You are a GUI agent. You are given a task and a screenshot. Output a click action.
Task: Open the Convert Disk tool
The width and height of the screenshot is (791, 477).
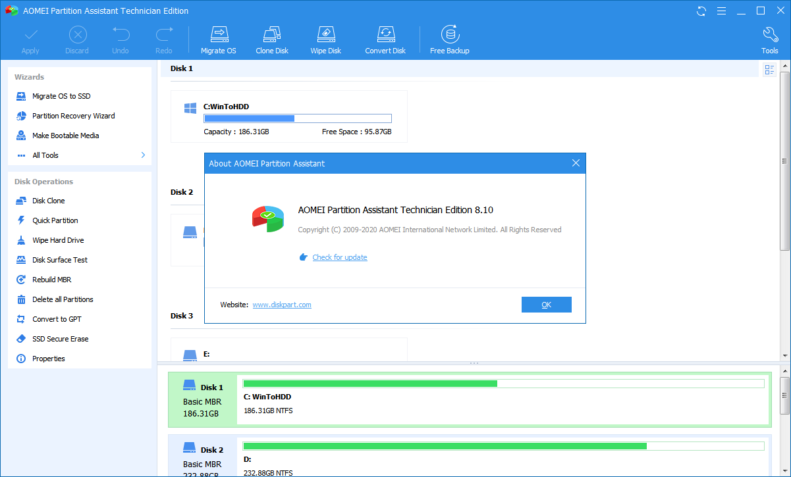[x=385, y=40]
